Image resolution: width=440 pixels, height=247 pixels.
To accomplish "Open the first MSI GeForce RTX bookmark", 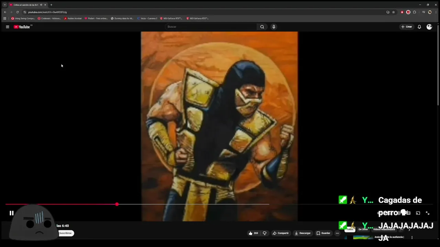I will 171,19.
